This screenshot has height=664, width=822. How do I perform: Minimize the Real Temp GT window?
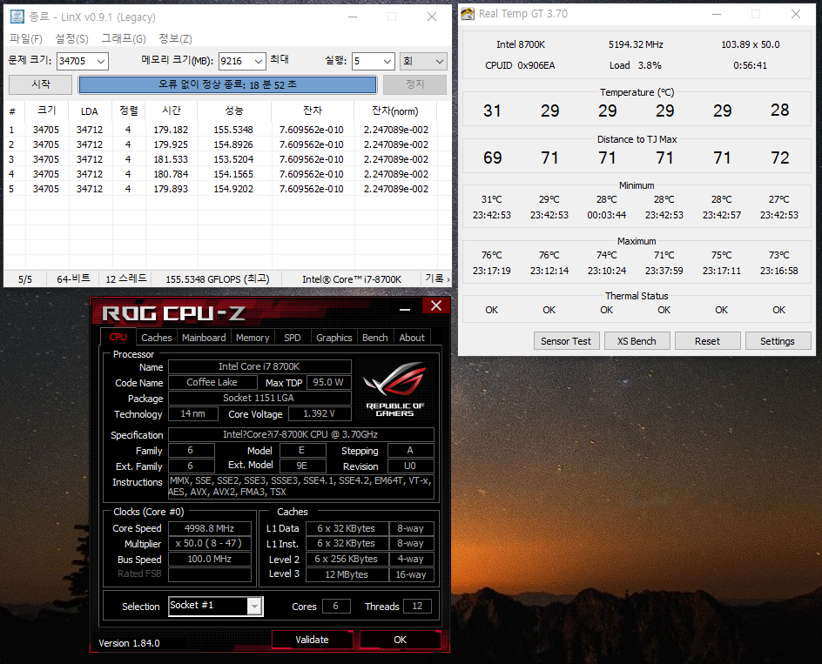click(717, 14)
